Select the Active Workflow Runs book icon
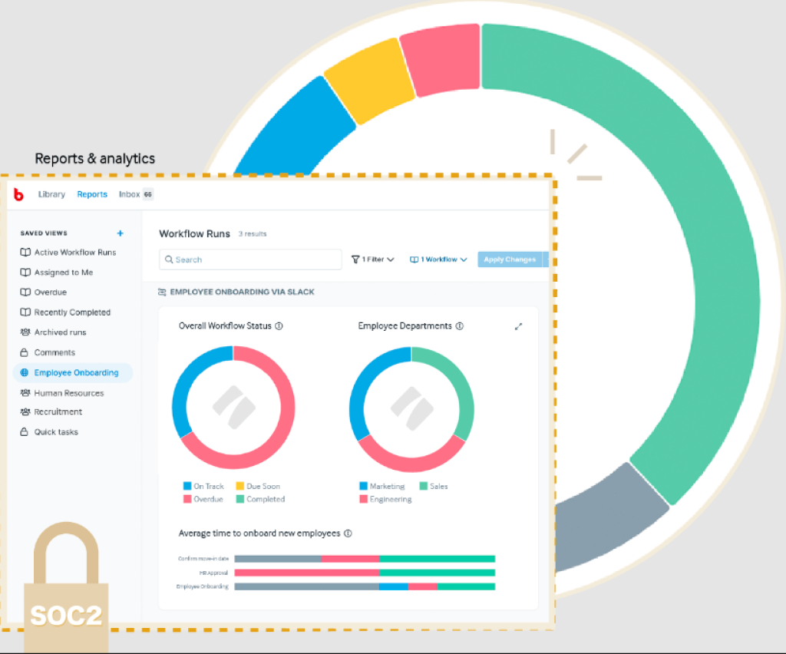The image size is (786, 654). [25, 252]
